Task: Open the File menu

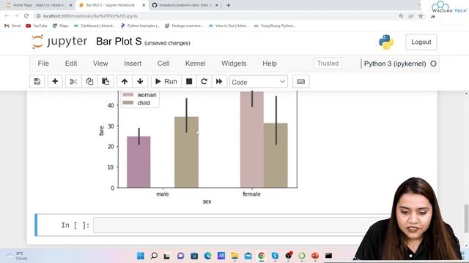Action: tap(43, 64)
